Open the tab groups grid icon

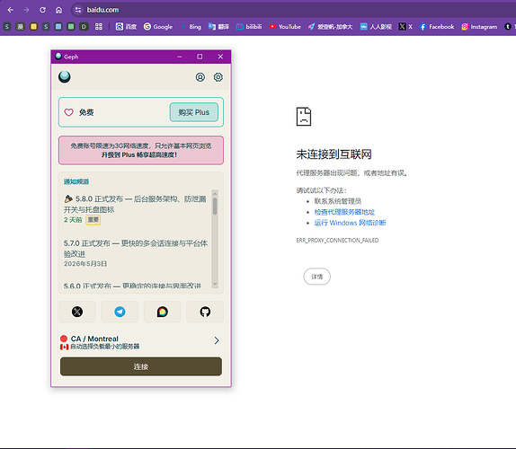98,27
